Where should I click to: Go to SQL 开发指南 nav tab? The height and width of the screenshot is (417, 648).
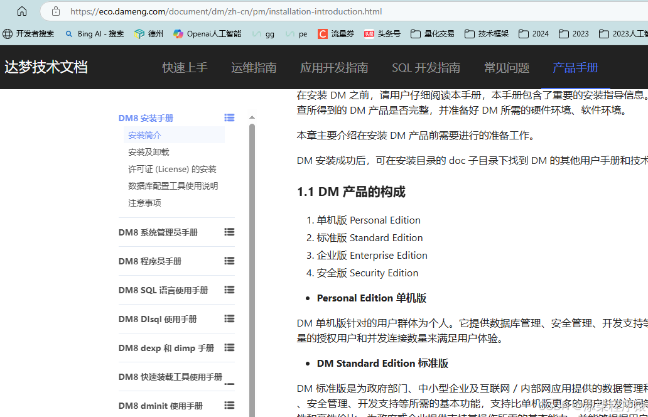click(x=426, y=67)
